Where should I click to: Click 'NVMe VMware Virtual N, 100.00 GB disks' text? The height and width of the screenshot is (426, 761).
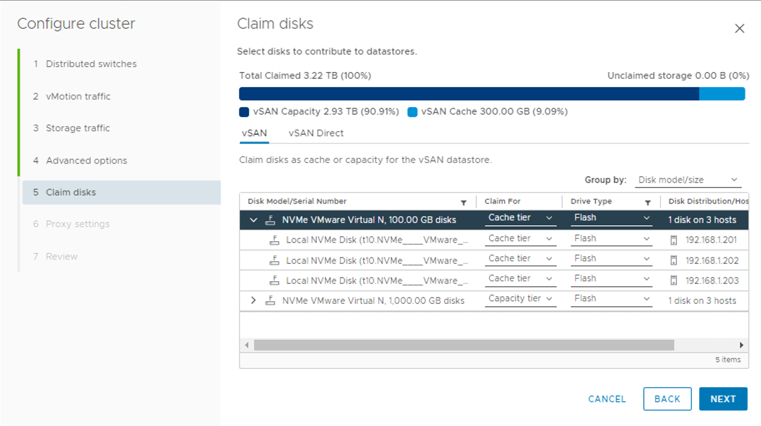tap(369, 221)
